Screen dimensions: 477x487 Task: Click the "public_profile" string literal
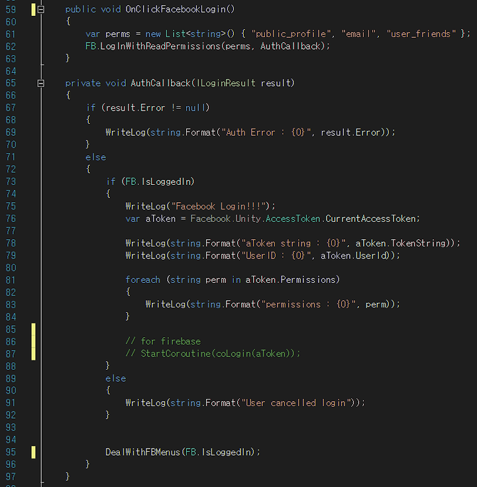point(291,34)
